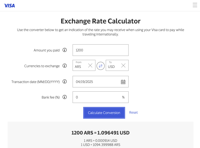
Task: Show info for Bank fee
Action: [x=64, y=97]
